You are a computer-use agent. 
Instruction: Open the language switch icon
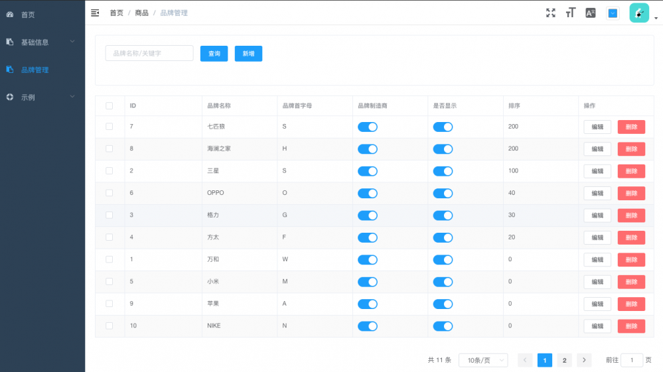tap(590, 13)
